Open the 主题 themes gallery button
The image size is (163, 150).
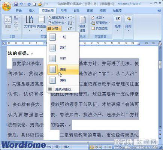pos(8,23)
